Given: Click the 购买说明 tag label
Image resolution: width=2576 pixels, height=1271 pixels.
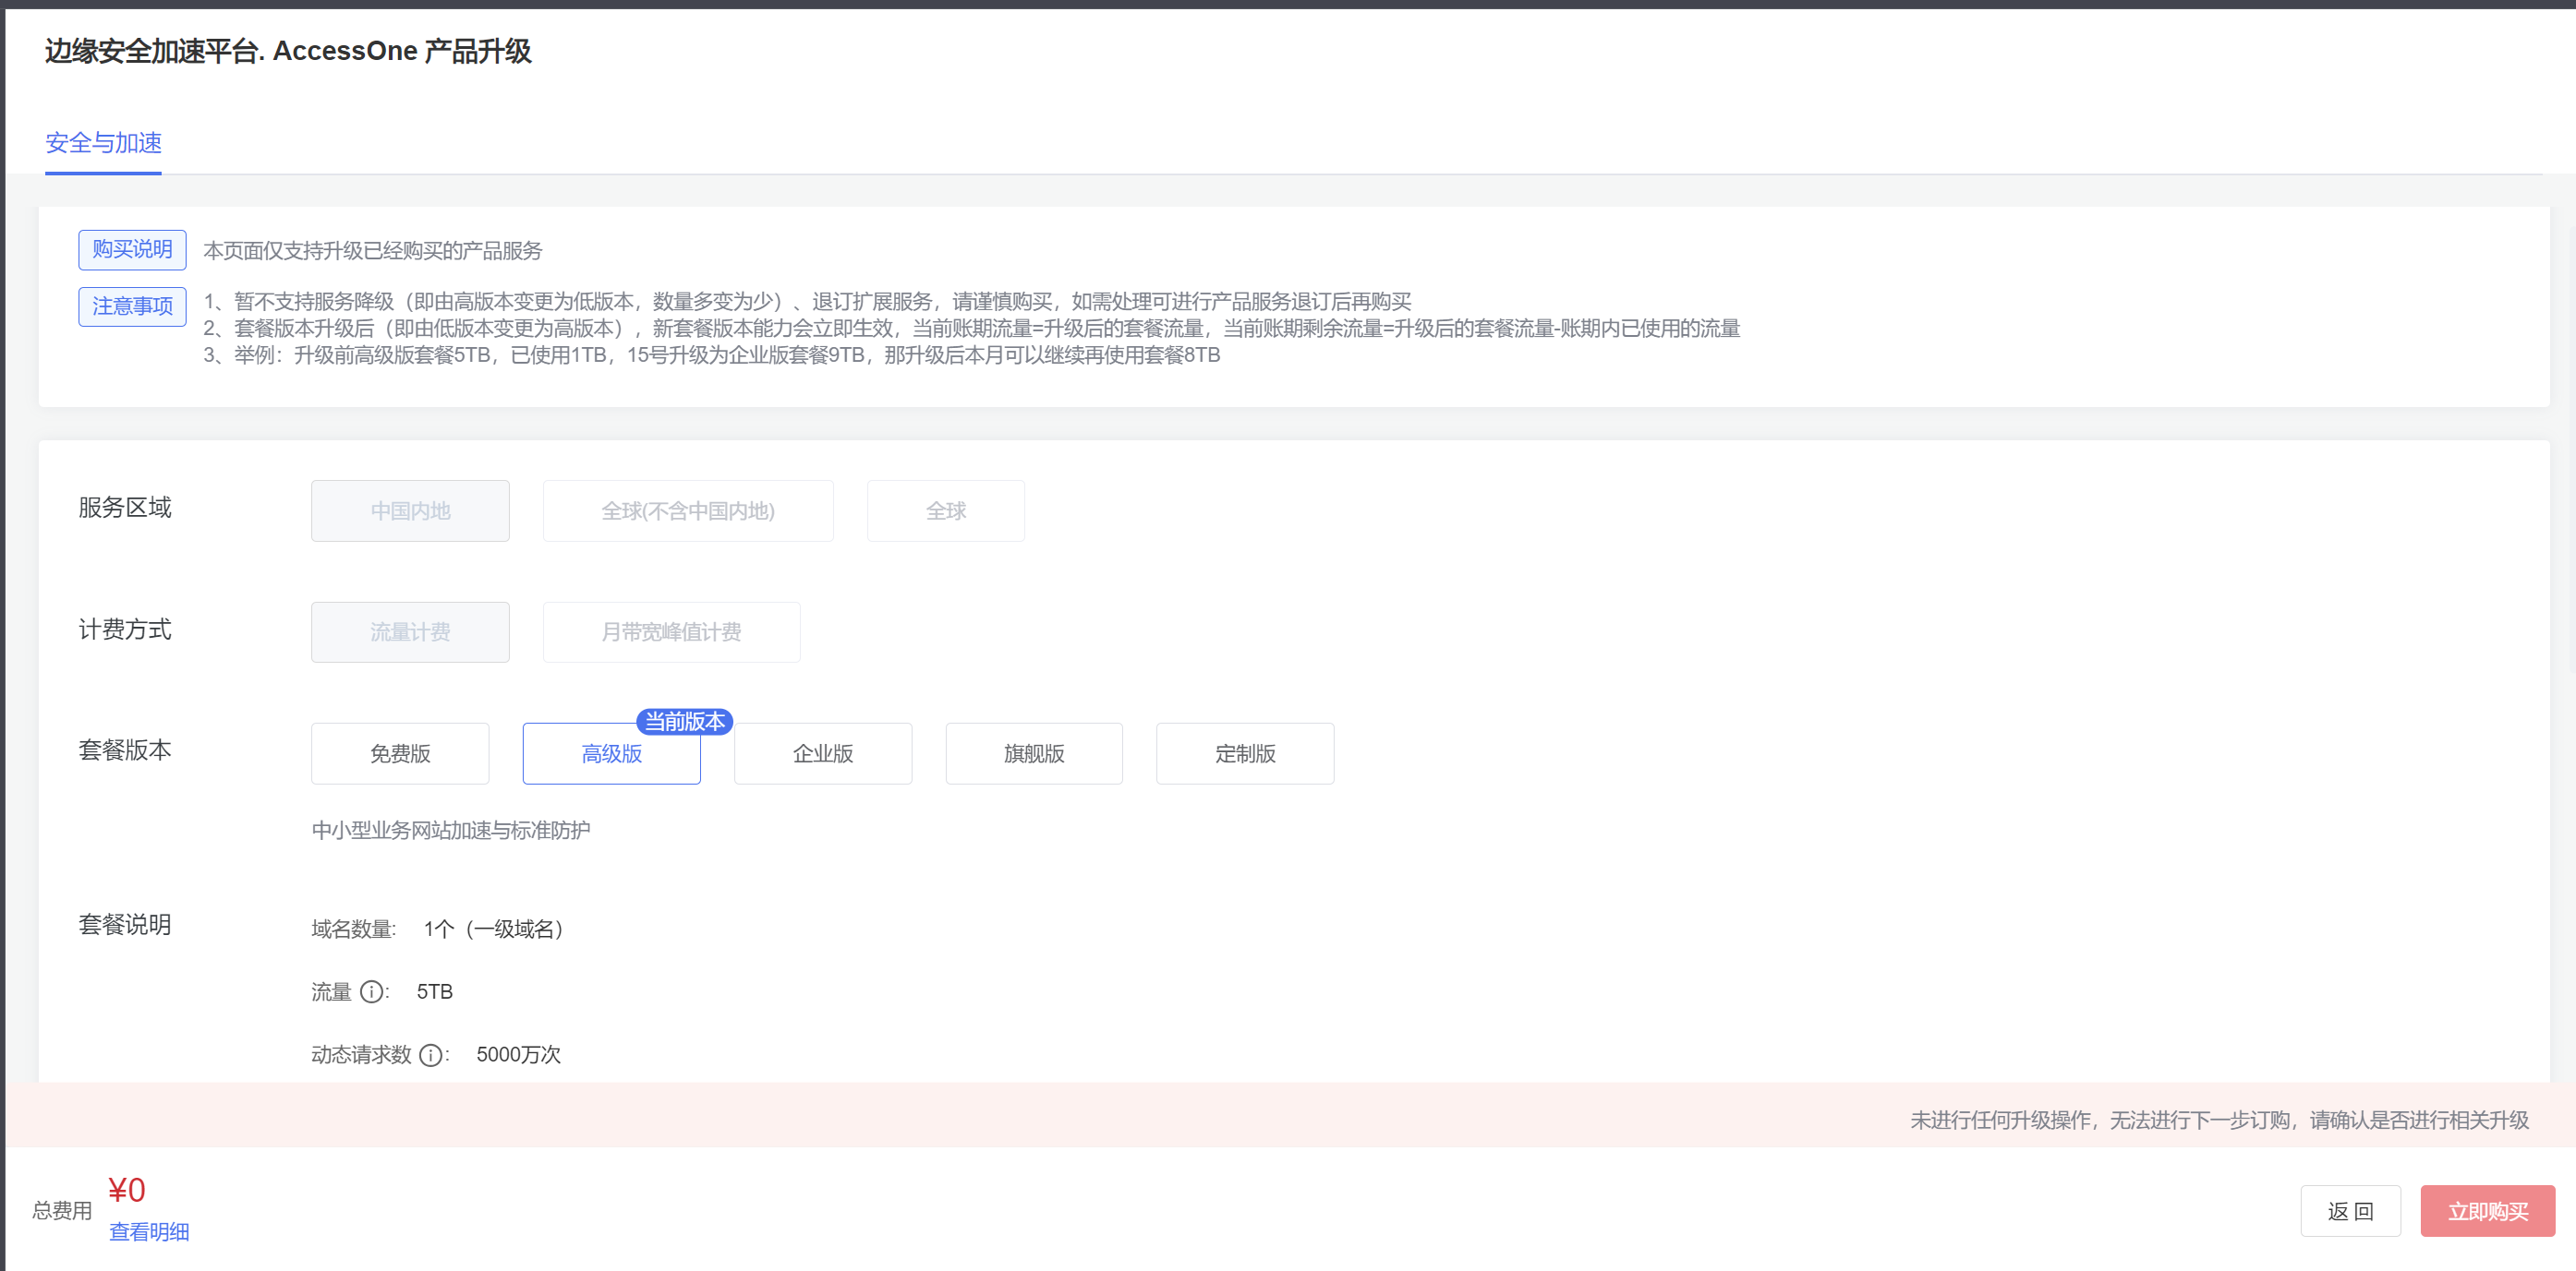Looking at the screenshot, I should (x=132, y=249).
